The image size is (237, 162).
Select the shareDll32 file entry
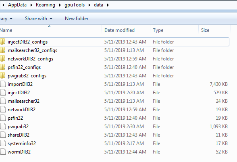(x=114, y=135)
